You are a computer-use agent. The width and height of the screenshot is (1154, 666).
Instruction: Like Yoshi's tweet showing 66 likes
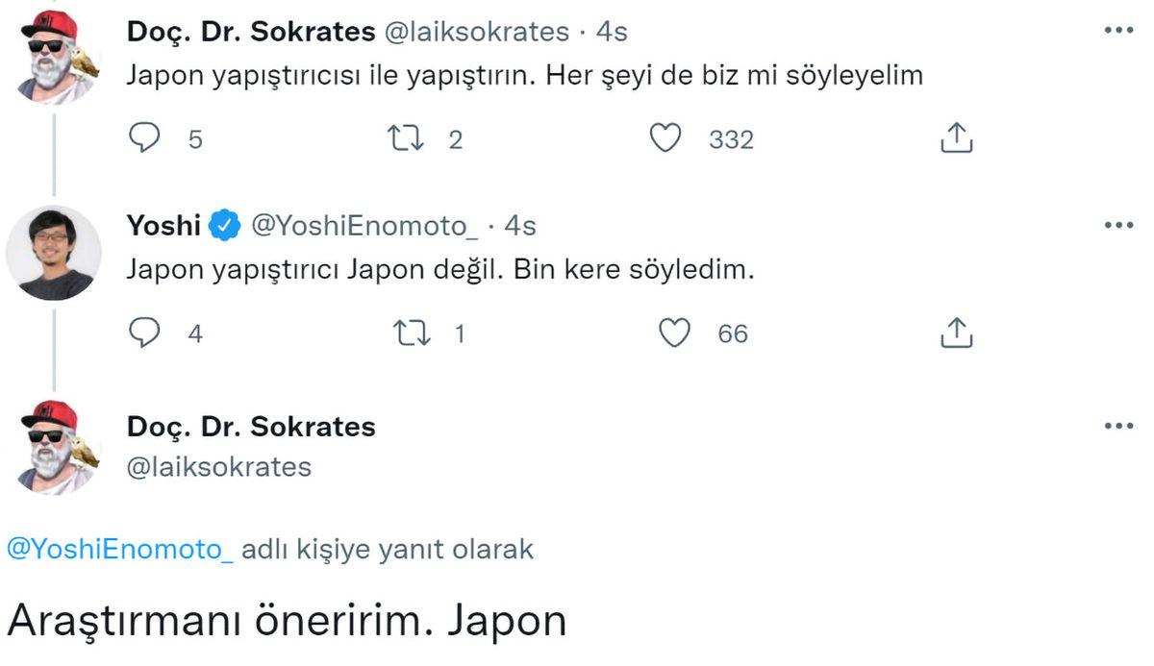(x=676, y=333)
